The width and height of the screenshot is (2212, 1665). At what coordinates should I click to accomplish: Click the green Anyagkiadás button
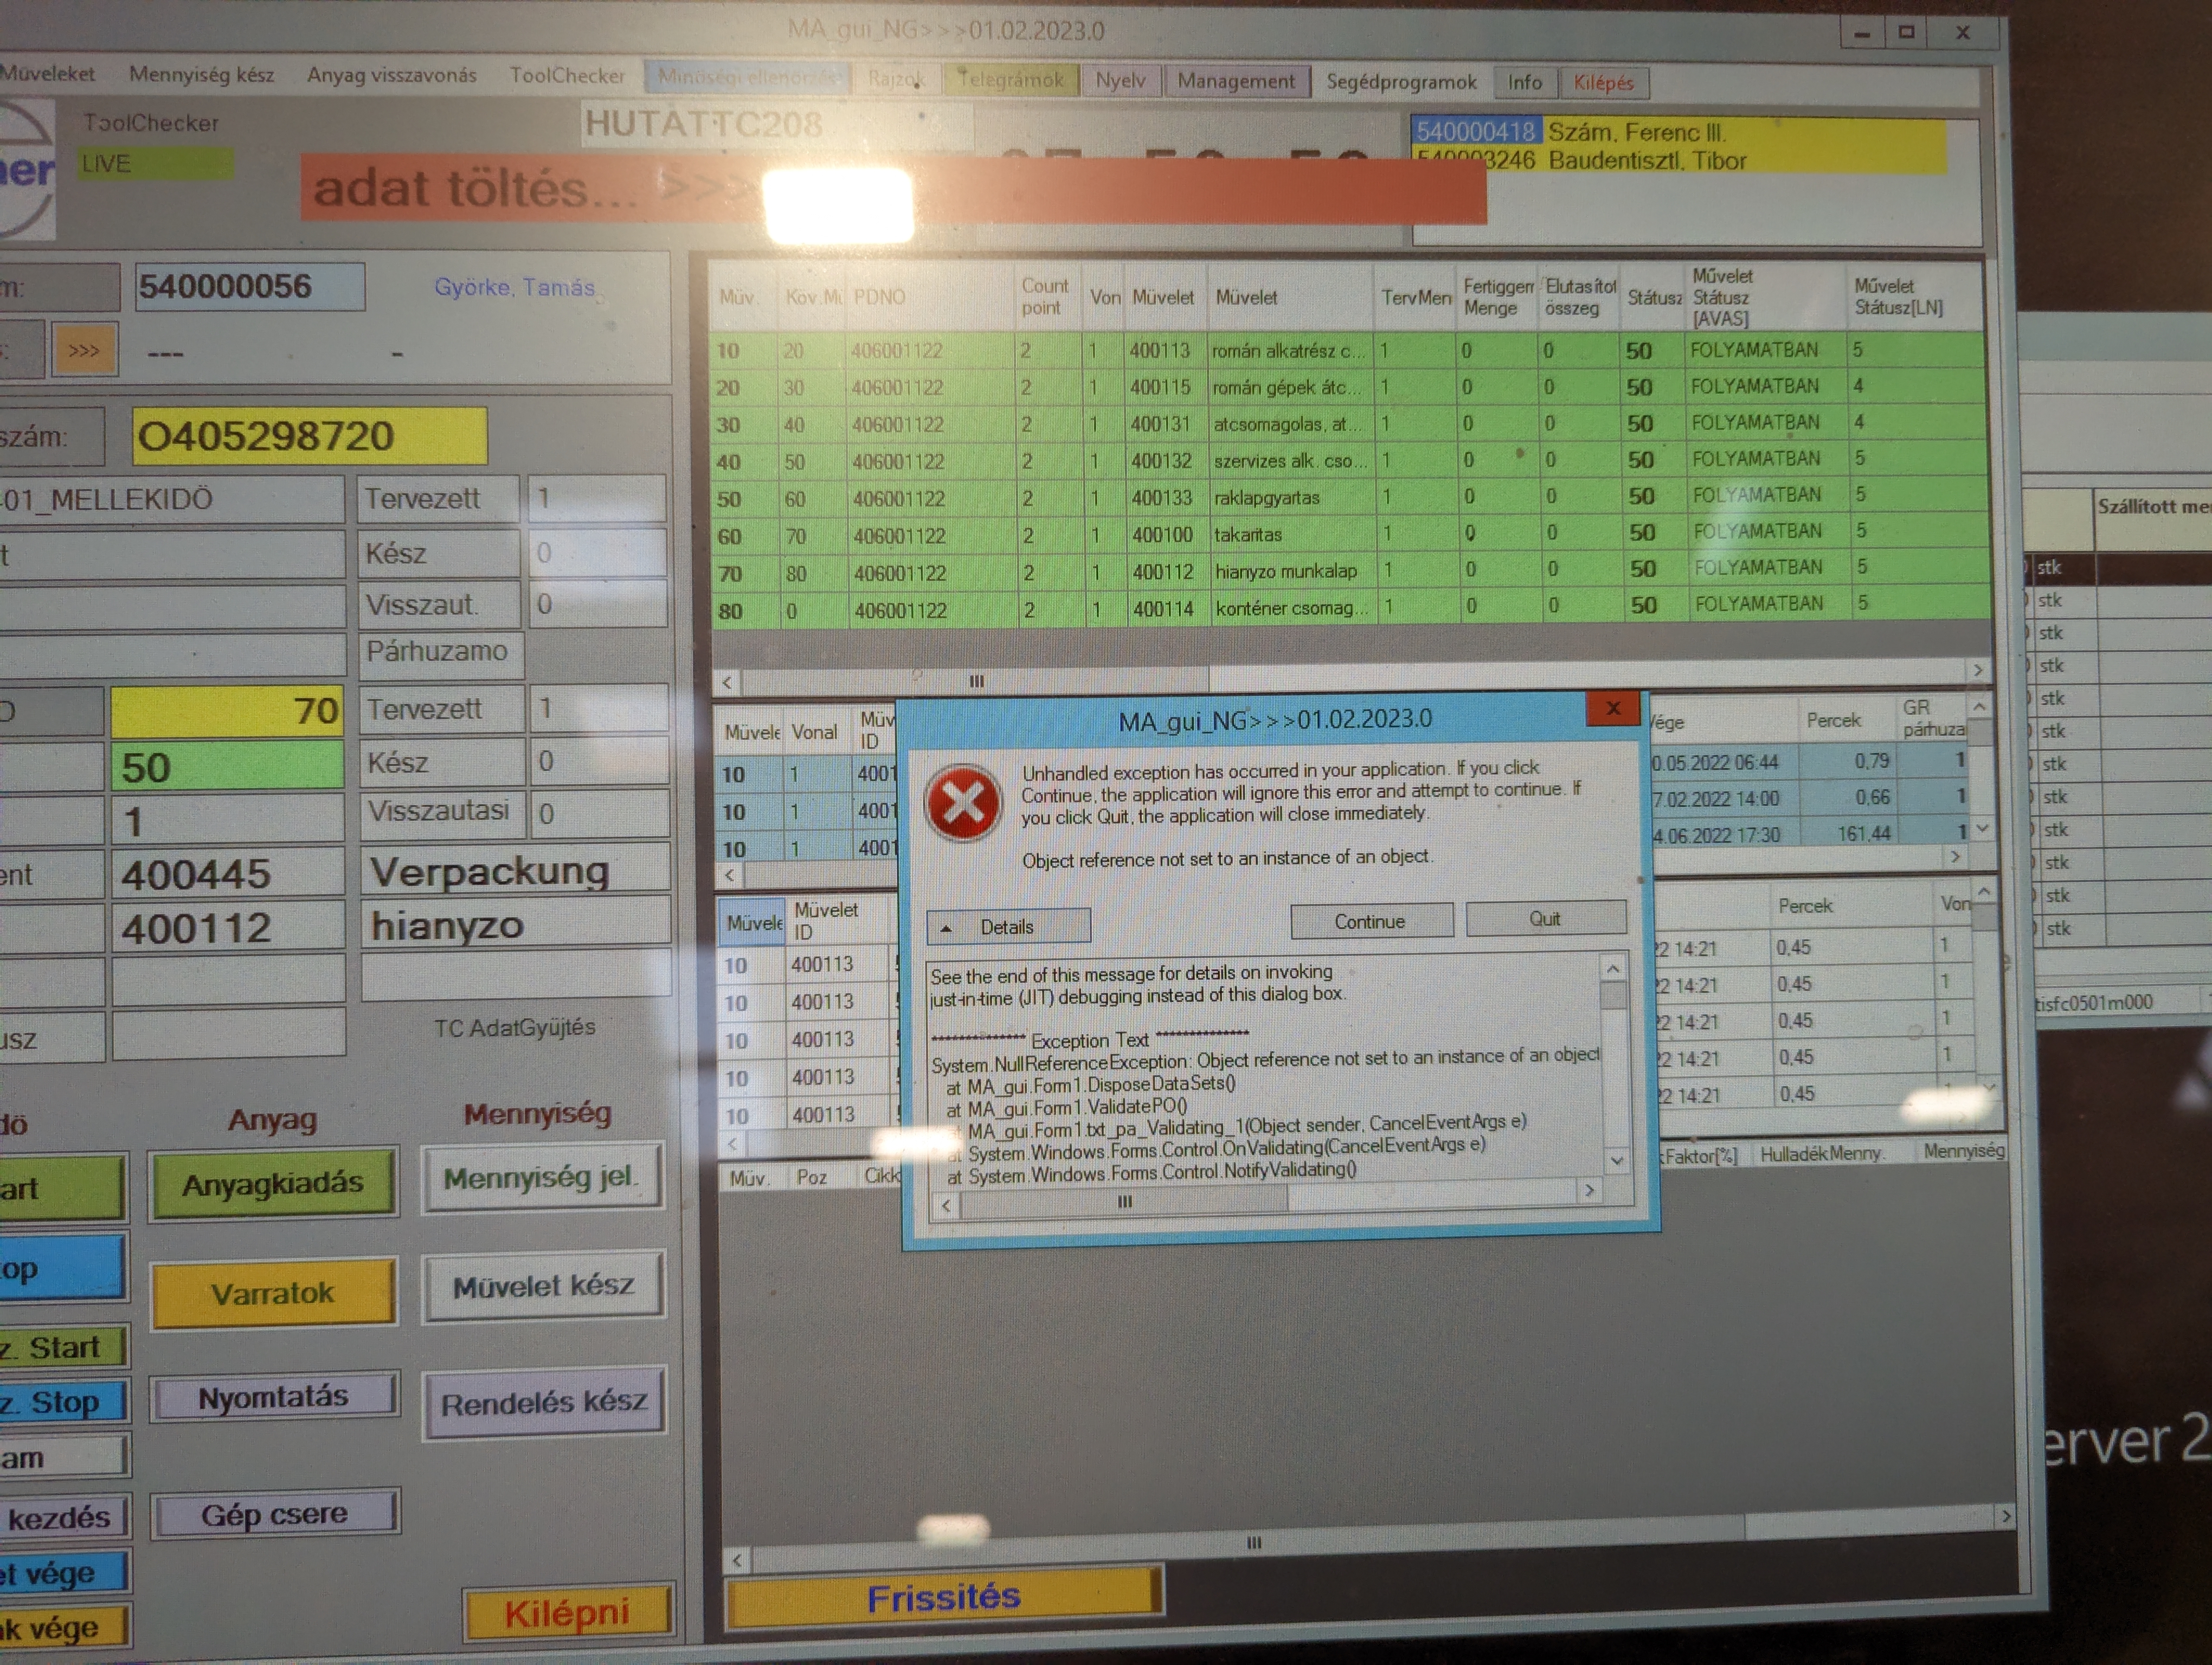coord(273,1184)
